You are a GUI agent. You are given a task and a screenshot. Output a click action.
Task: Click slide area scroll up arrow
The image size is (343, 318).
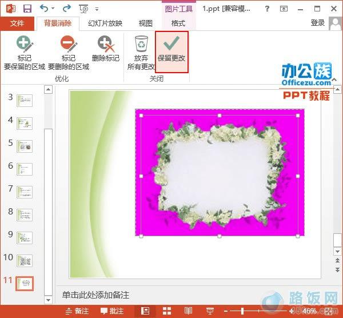click(x=337, y=90)
